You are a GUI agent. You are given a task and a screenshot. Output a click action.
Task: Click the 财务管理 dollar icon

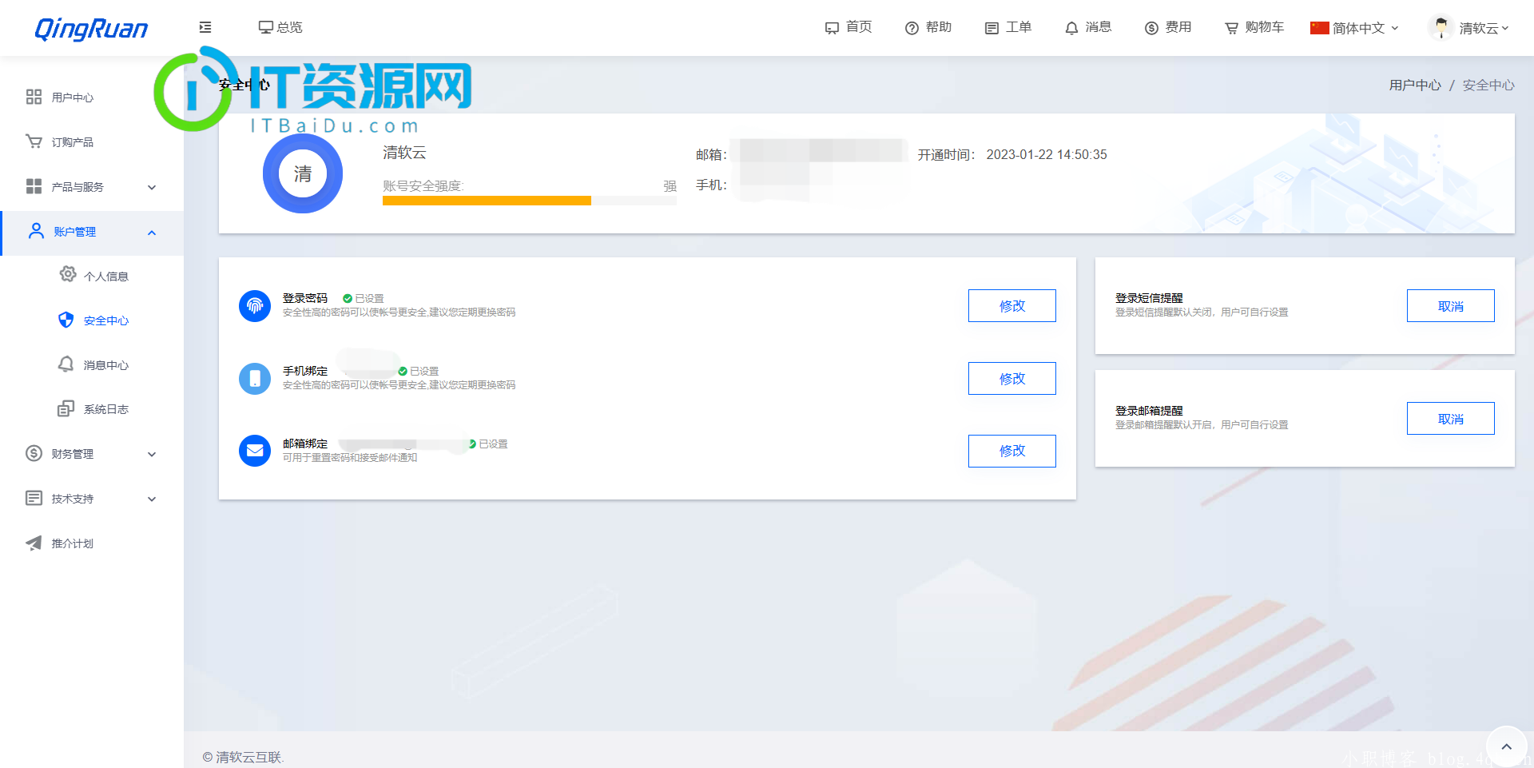coord(34,453)
